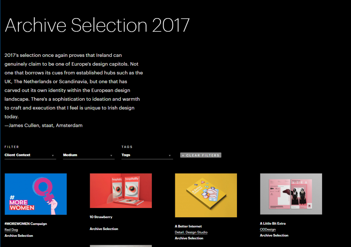The image size is (351, 247).
Task: Follow the Detail. Design Studio link
Action: pyautogui.click(x=191, y=232)
